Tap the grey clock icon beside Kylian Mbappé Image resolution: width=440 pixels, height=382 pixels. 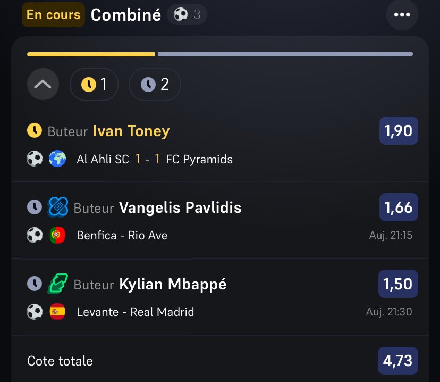pyautogui.click(x=35, y=284)
